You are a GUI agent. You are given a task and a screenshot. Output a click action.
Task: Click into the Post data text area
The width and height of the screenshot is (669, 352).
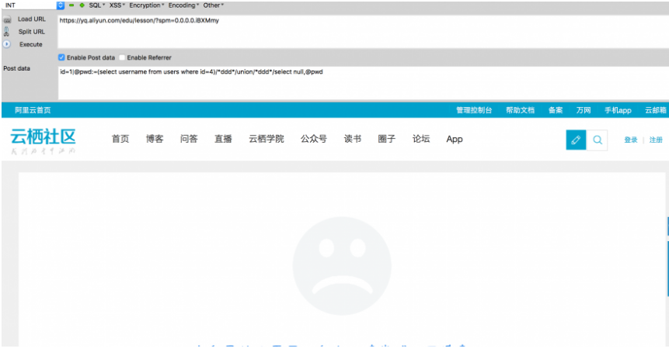coord(363,83)
